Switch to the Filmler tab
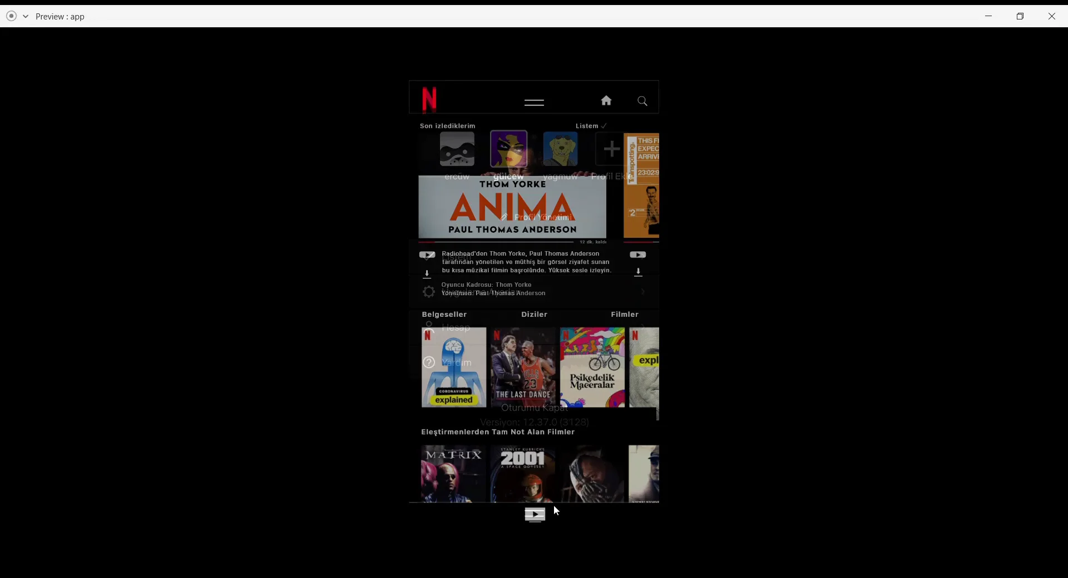The height and width of the screenshot is (578, 1068). (625, 315)
